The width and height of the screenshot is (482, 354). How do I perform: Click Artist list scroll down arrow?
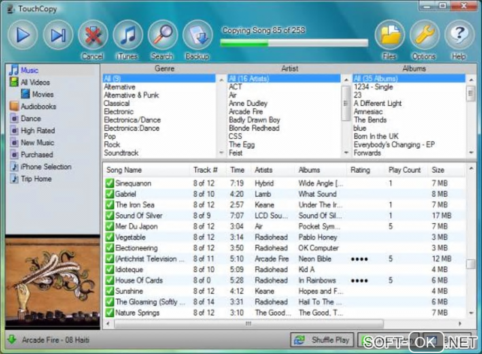point(346,152)
